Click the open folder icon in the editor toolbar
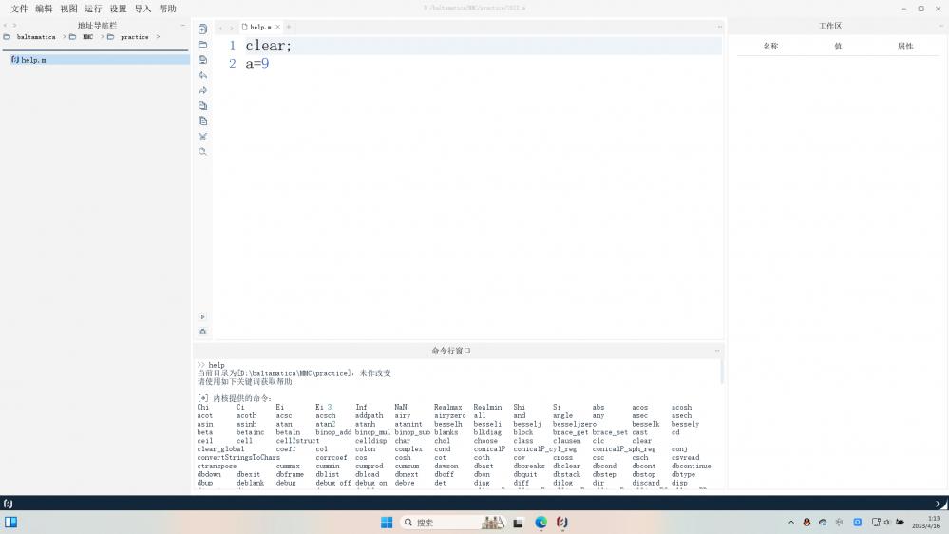The height and width of the screenshot is (534, 949). coord(202,45)
